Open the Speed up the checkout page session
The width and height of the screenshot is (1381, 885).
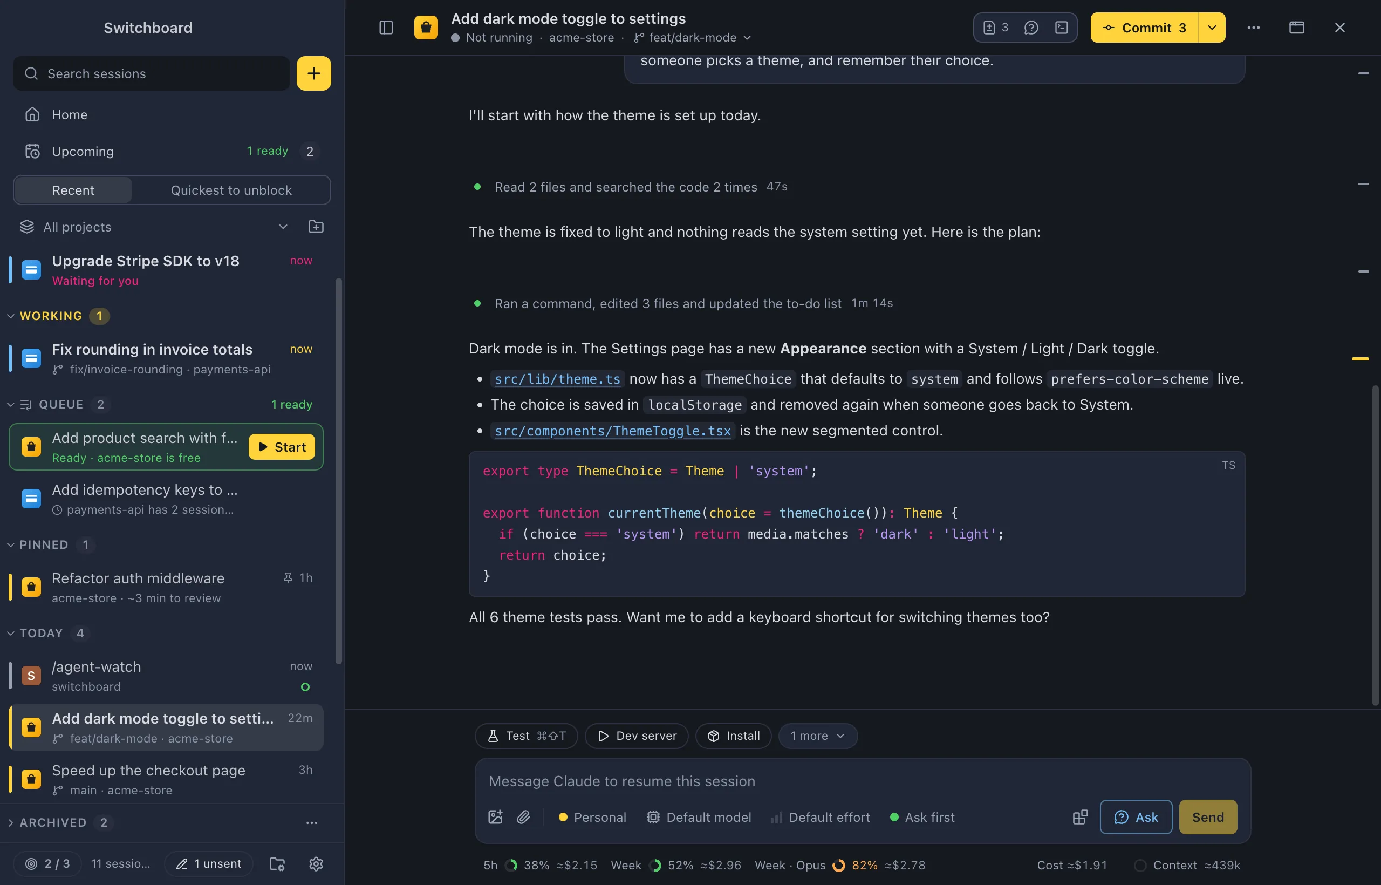(167, 779)
